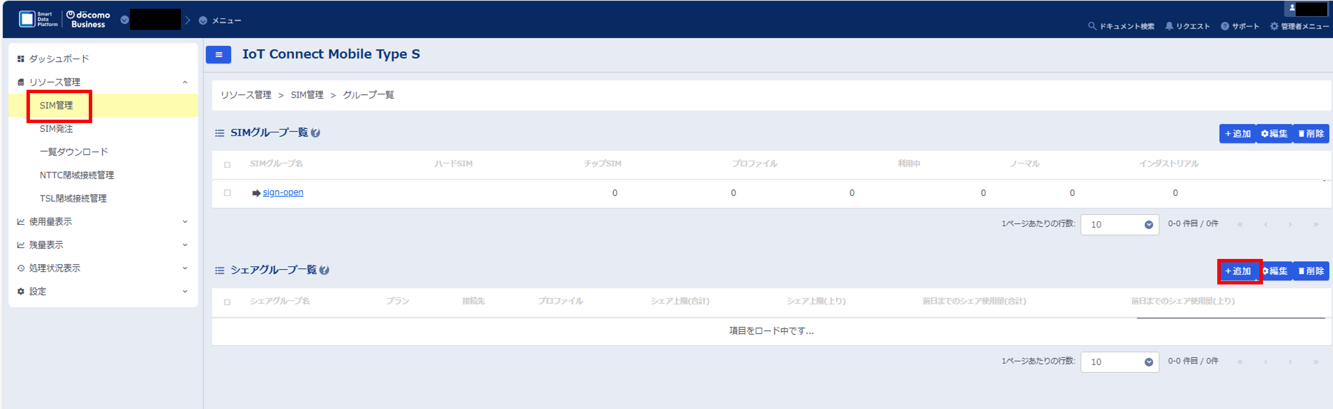This screenshot has width=1333, height=409.
Task: Expand 処理状況表示 section
Action: pyautogui.click(x=185, y=268)
